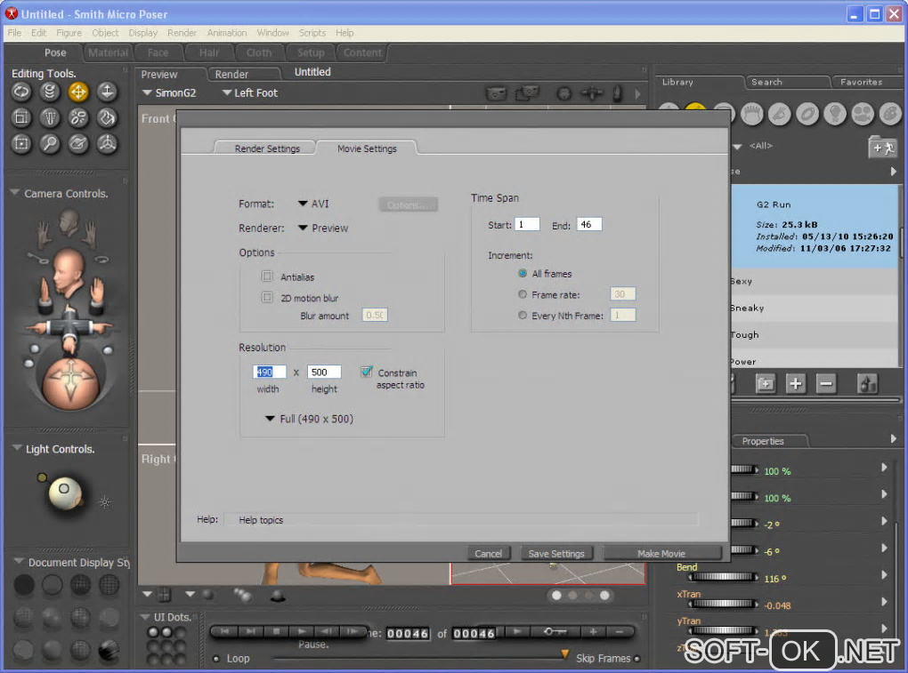This screenshot has height=673, width=908.
Task: Click the highlighted Translate/Pull tool
Action: click(x=78, y=92)
